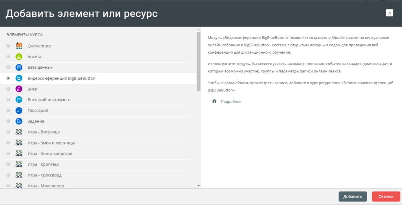The width and height of the screenshot is (402, 205).
Task: Select the Игра - Миллионер radio button
Action: pos(8,185)
